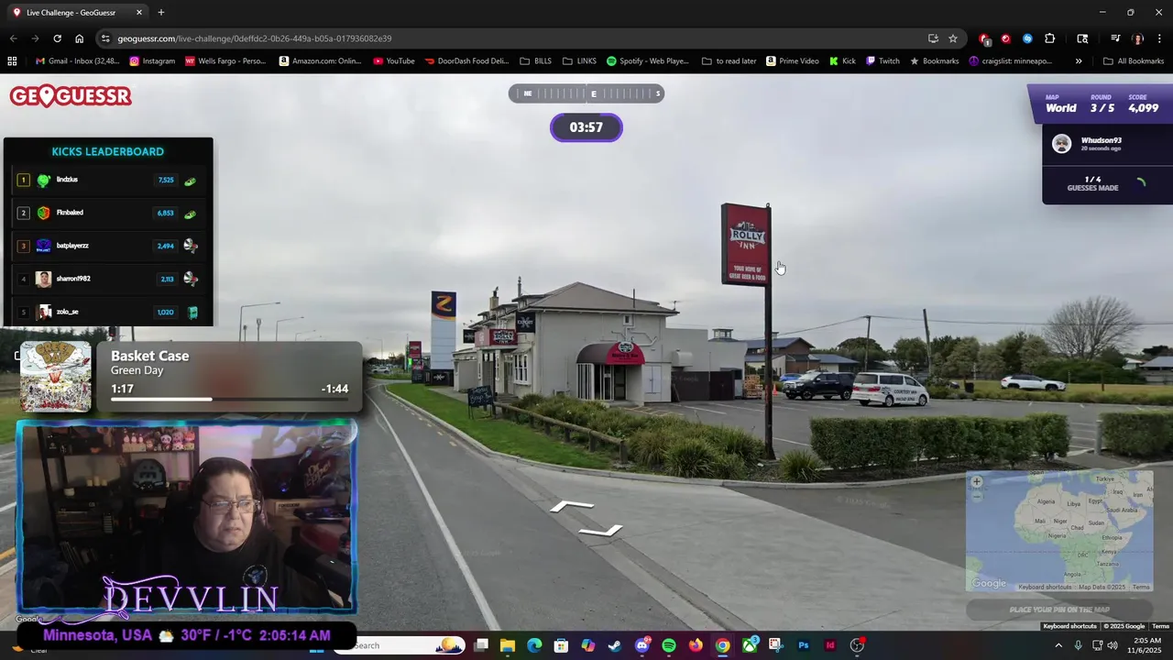Open Firefox from the taskbar

pyautogui.click(x=696, y=645)
